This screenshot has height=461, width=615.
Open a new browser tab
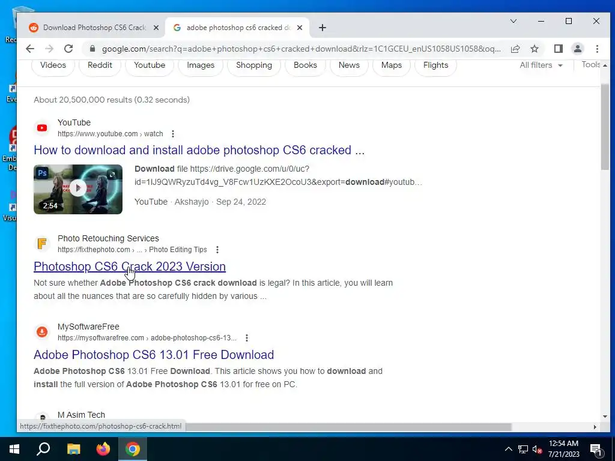pos(323,28)
